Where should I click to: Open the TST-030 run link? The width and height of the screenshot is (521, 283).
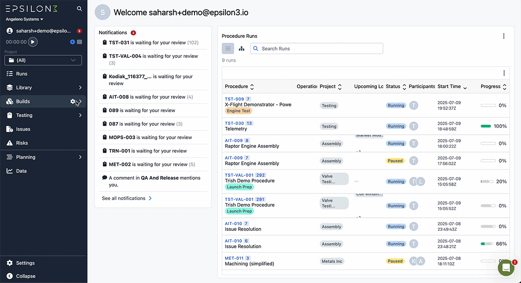234,123
